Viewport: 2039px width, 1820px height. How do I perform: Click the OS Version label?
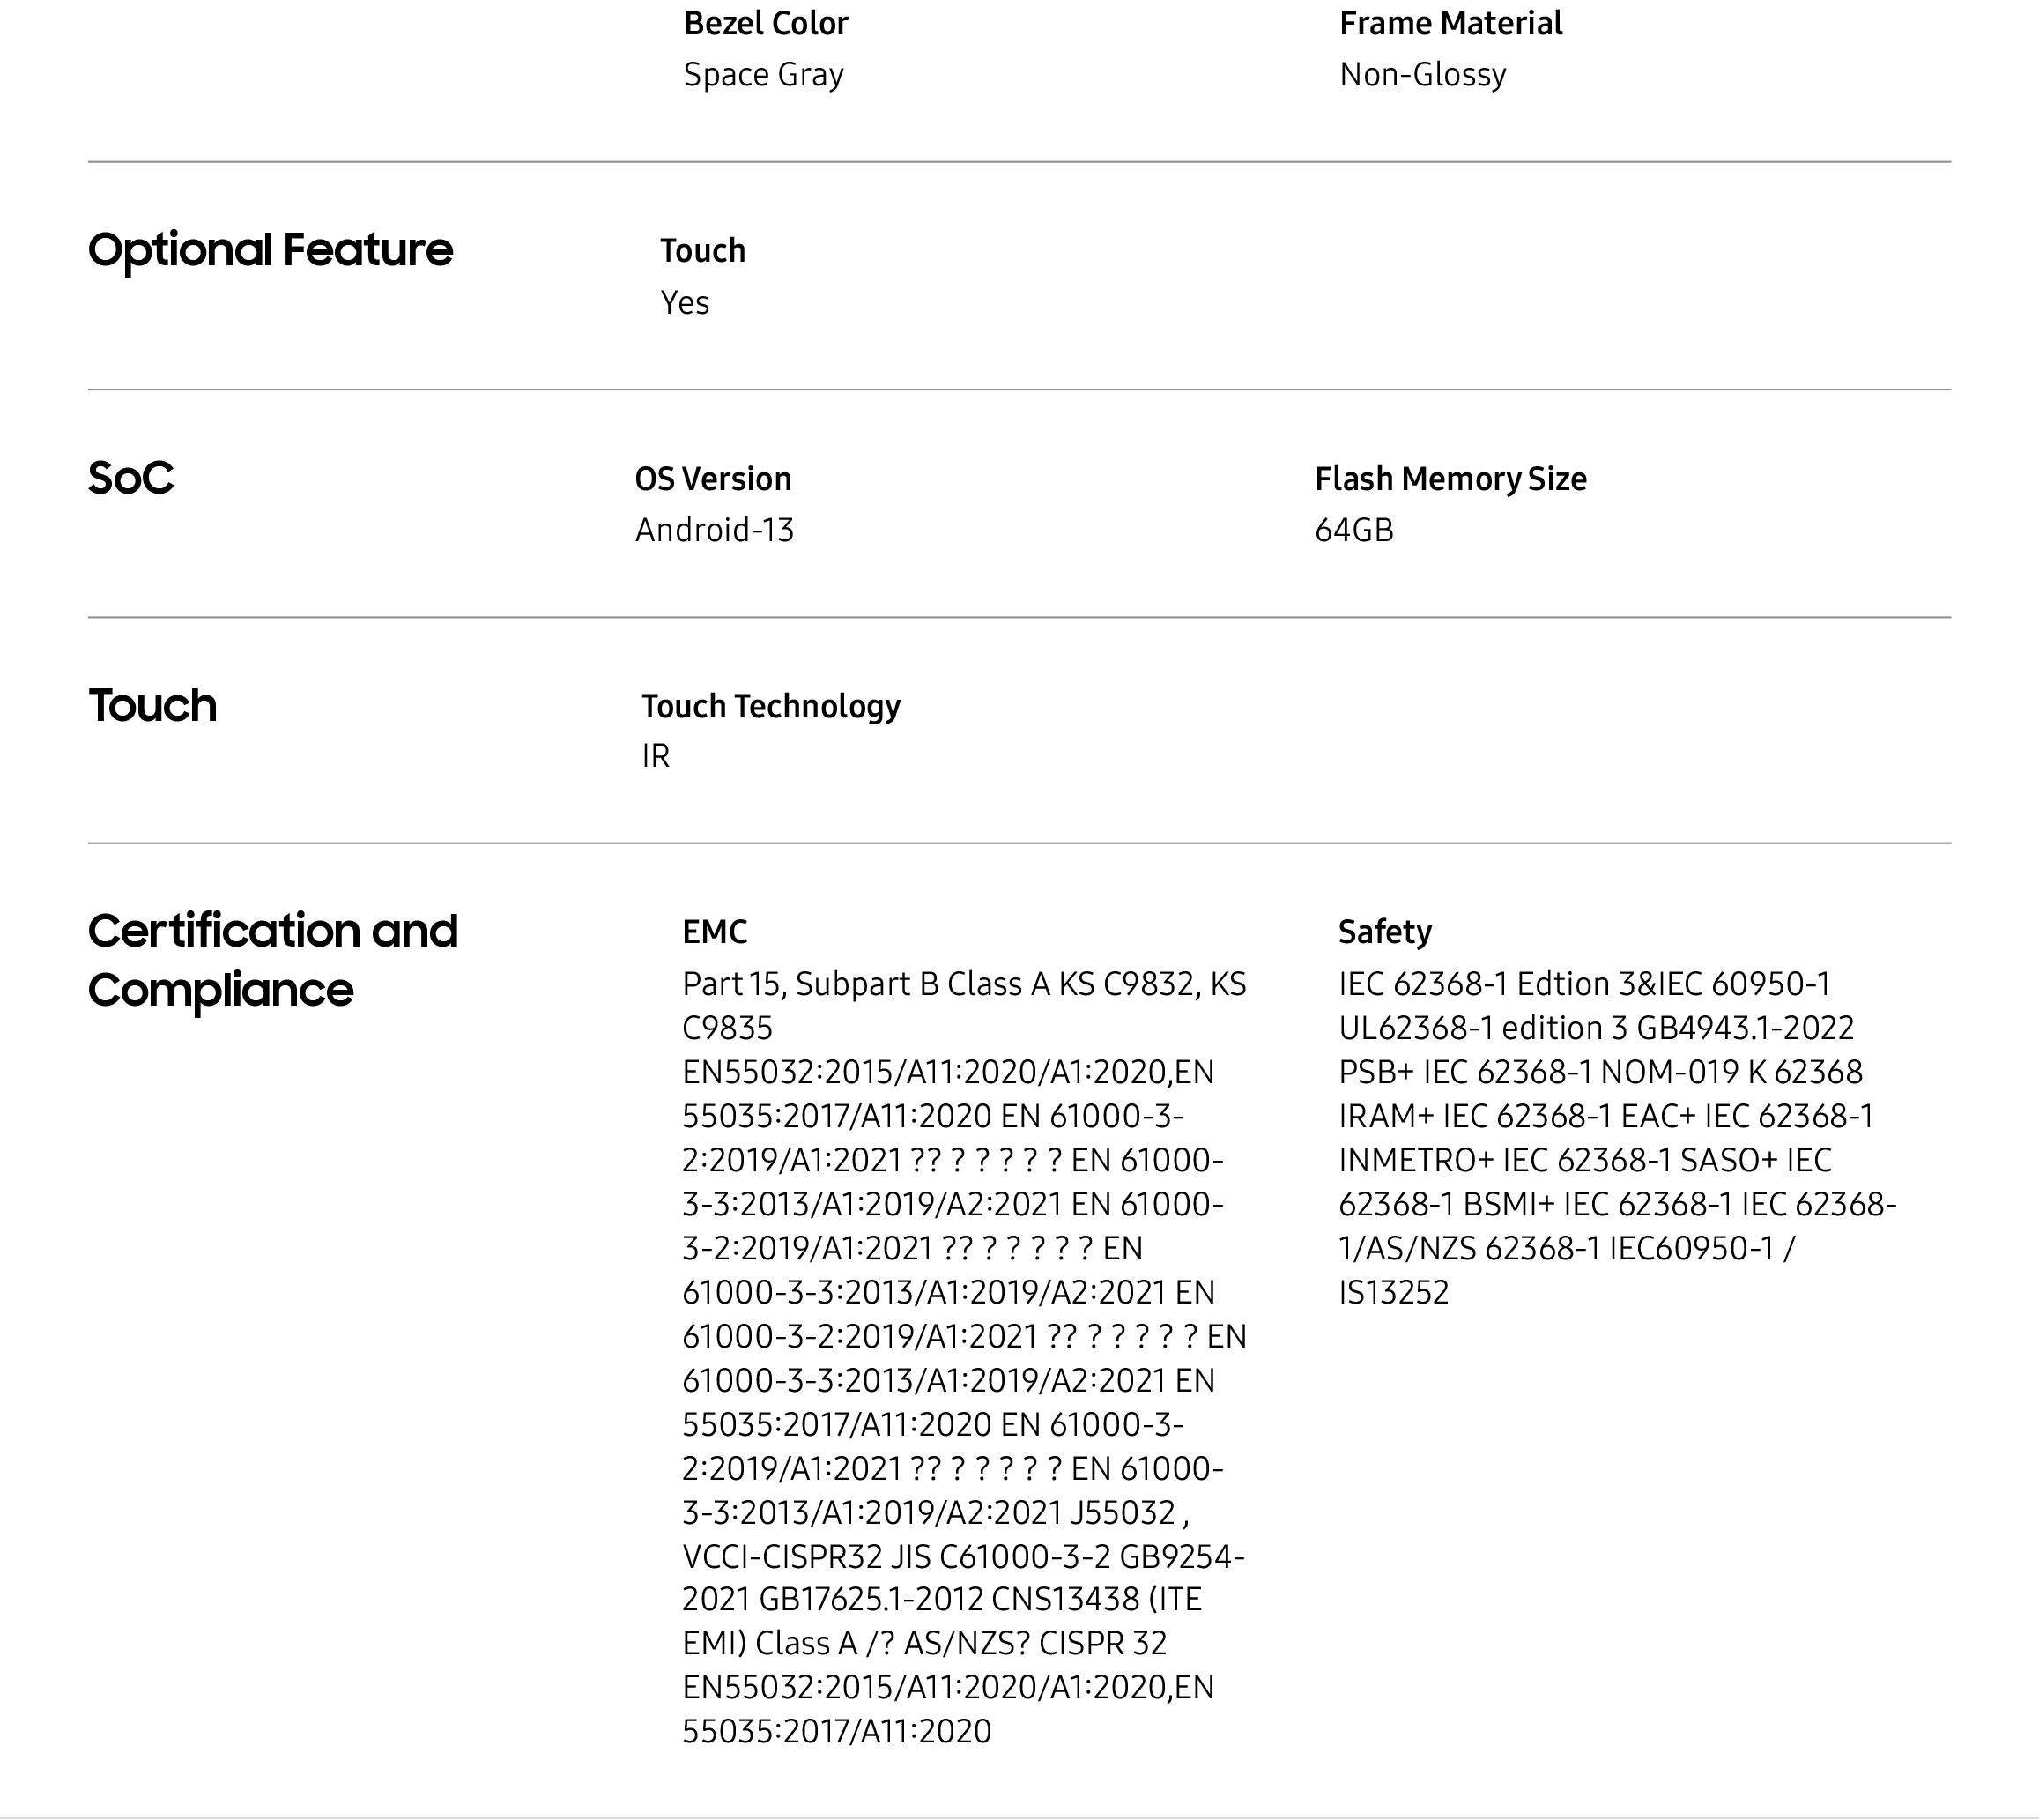(x=713, y=479)
